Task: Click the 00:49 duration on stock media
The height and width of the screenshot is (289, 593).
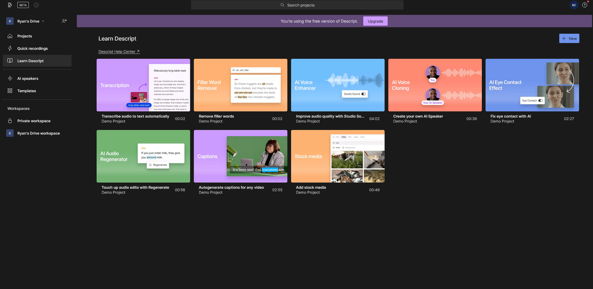Action: coord(374,190)
